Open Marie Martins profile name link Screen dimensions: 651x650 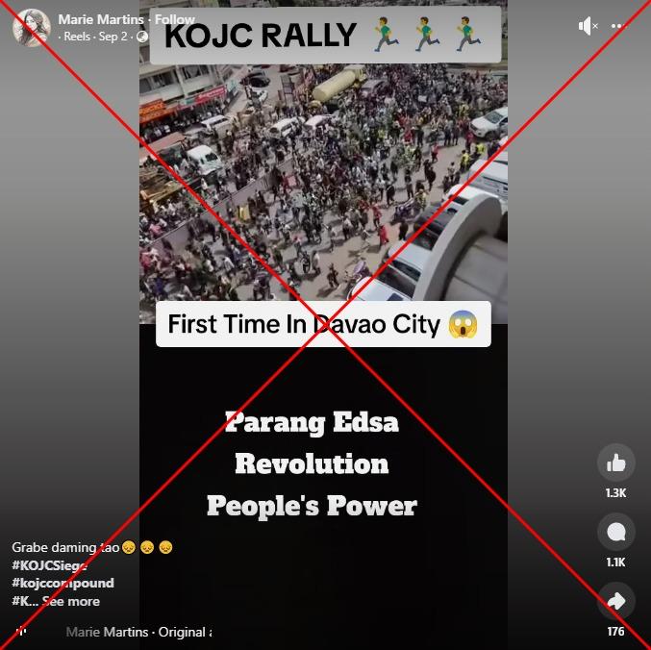(101, 19)
